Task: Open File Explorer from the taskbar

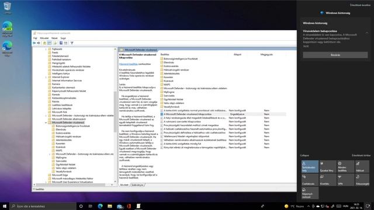Action: 110,206
